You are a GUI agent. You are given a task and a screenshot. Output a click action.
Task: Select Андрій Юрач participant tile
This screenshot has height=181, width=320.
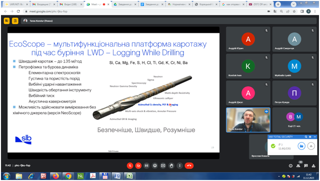click(x=248, y=39)
